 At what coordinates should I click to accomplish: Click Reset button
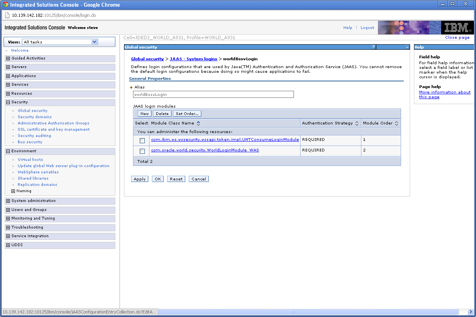point(176,179)
